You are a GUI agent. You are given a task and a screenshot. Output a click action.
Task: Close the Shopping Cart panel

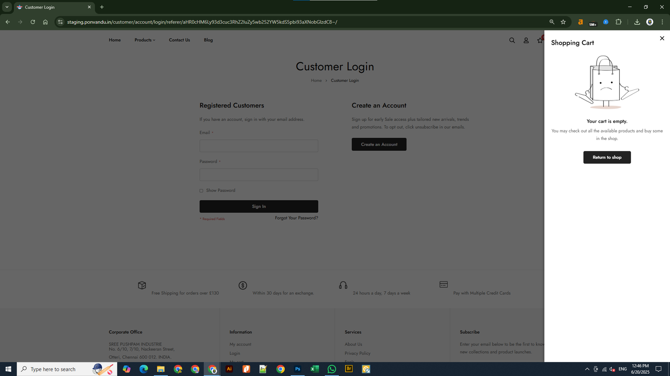[662, 38]
